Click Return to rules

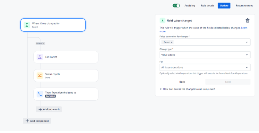point(244,6)
